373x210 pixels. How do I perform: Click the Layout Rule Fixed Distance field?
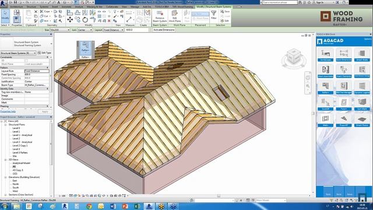point(37,71)
